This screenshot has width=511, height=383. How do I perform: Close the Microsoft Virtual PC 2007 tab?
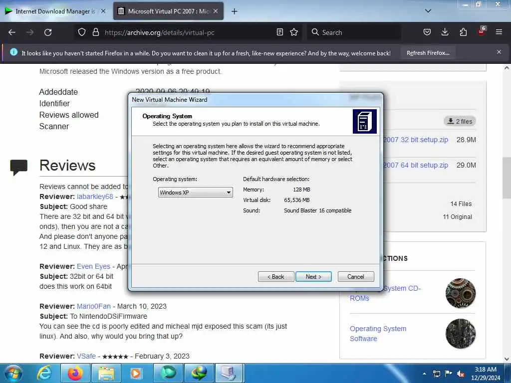tap(216, 11)
